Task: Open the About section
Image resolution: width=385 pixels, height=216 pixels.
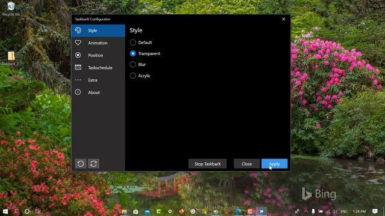Action: point(98,92)
